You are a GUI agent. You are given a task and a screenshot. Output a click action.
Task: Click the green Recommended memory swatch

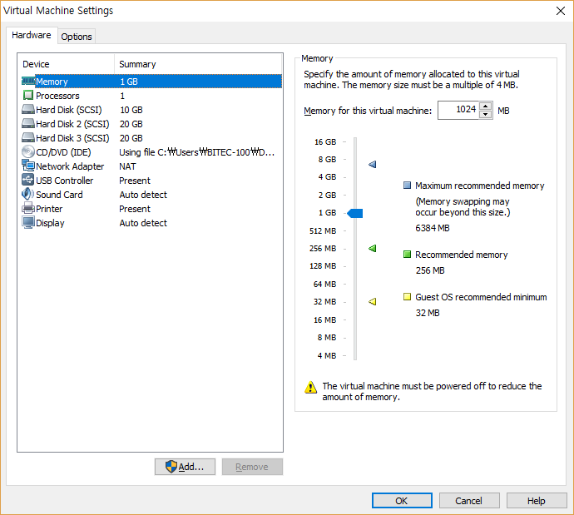point(407,254)
